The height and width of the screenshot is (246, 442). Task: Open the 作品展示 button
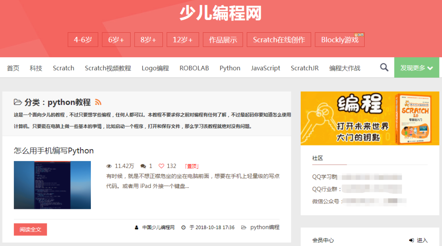tap(223, 40)
